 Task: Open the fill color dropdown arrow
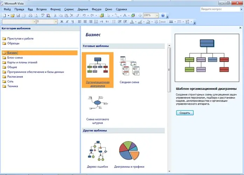pos(152,22)
